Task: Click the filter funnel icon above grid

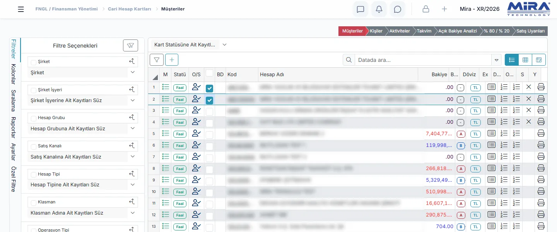Action: [x=156, y=60]
